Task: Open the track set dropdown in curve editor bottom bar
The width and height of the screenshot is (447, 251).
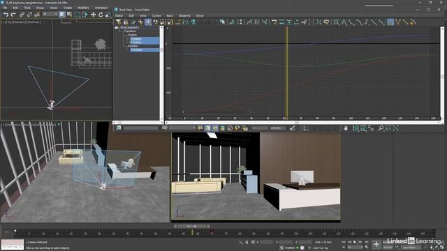Action: coord(182,128)
